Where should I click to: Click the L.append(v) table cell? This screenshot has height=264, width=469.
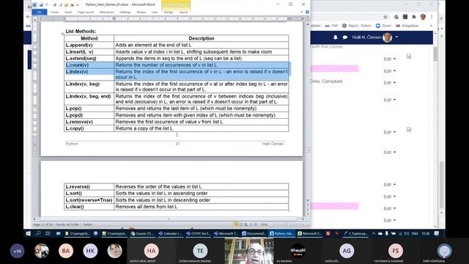click(x=89, y=45)
